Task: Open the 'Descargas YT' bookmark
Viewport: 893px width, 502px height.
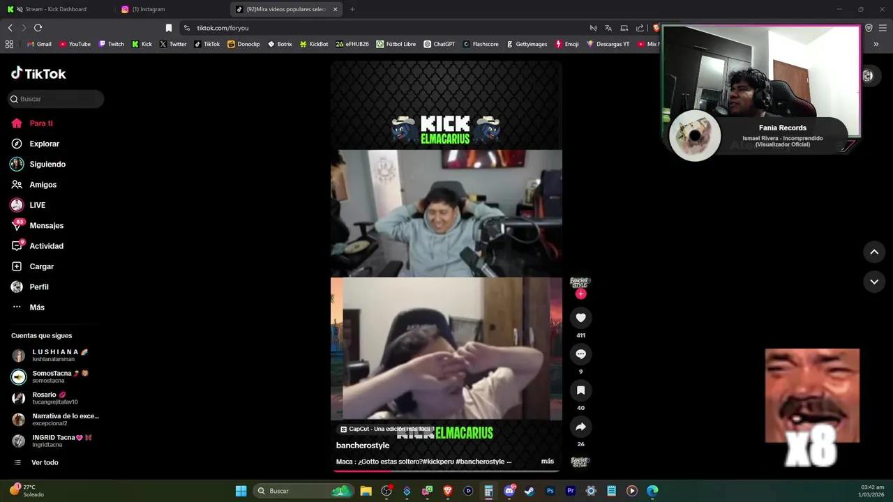Action: pyautogui.click(x=608, y=44)
